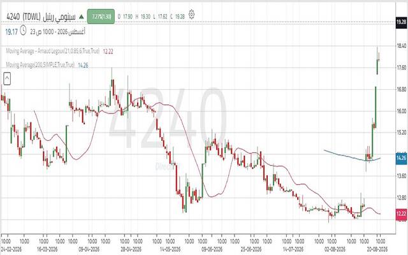Click the 20-08-2026 date axis label
The width and height of the screenshot is (408, 255).
pos(377,249)
